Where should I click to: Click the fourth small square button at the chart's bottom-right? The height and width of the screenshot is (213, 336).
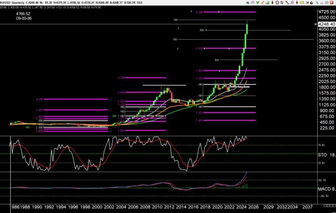coord(334,205)
